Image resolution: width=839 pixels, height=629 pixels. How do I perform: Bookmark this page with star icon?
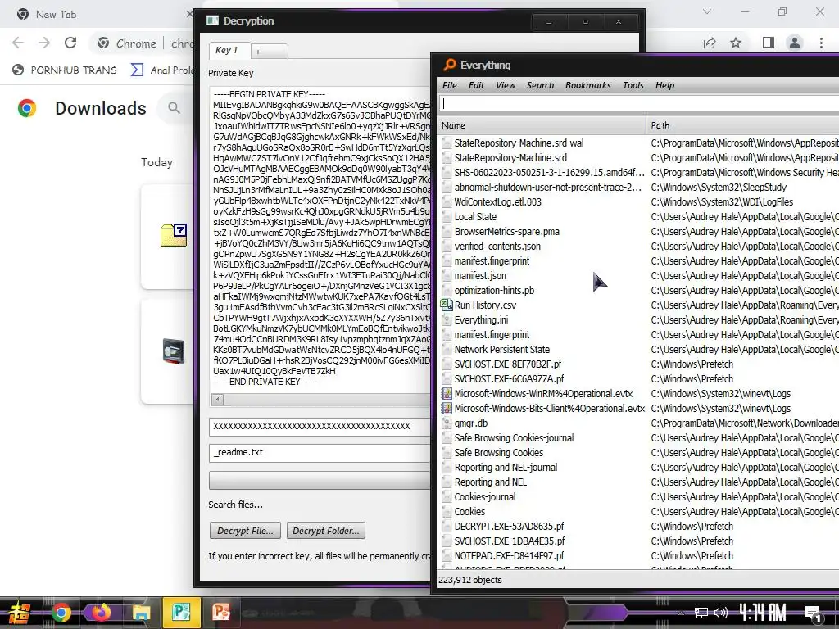click(x=736, y=43)
